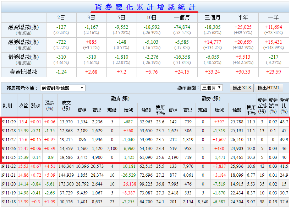Click the 8,540 short redemption cell

click(x=203, y=202)
